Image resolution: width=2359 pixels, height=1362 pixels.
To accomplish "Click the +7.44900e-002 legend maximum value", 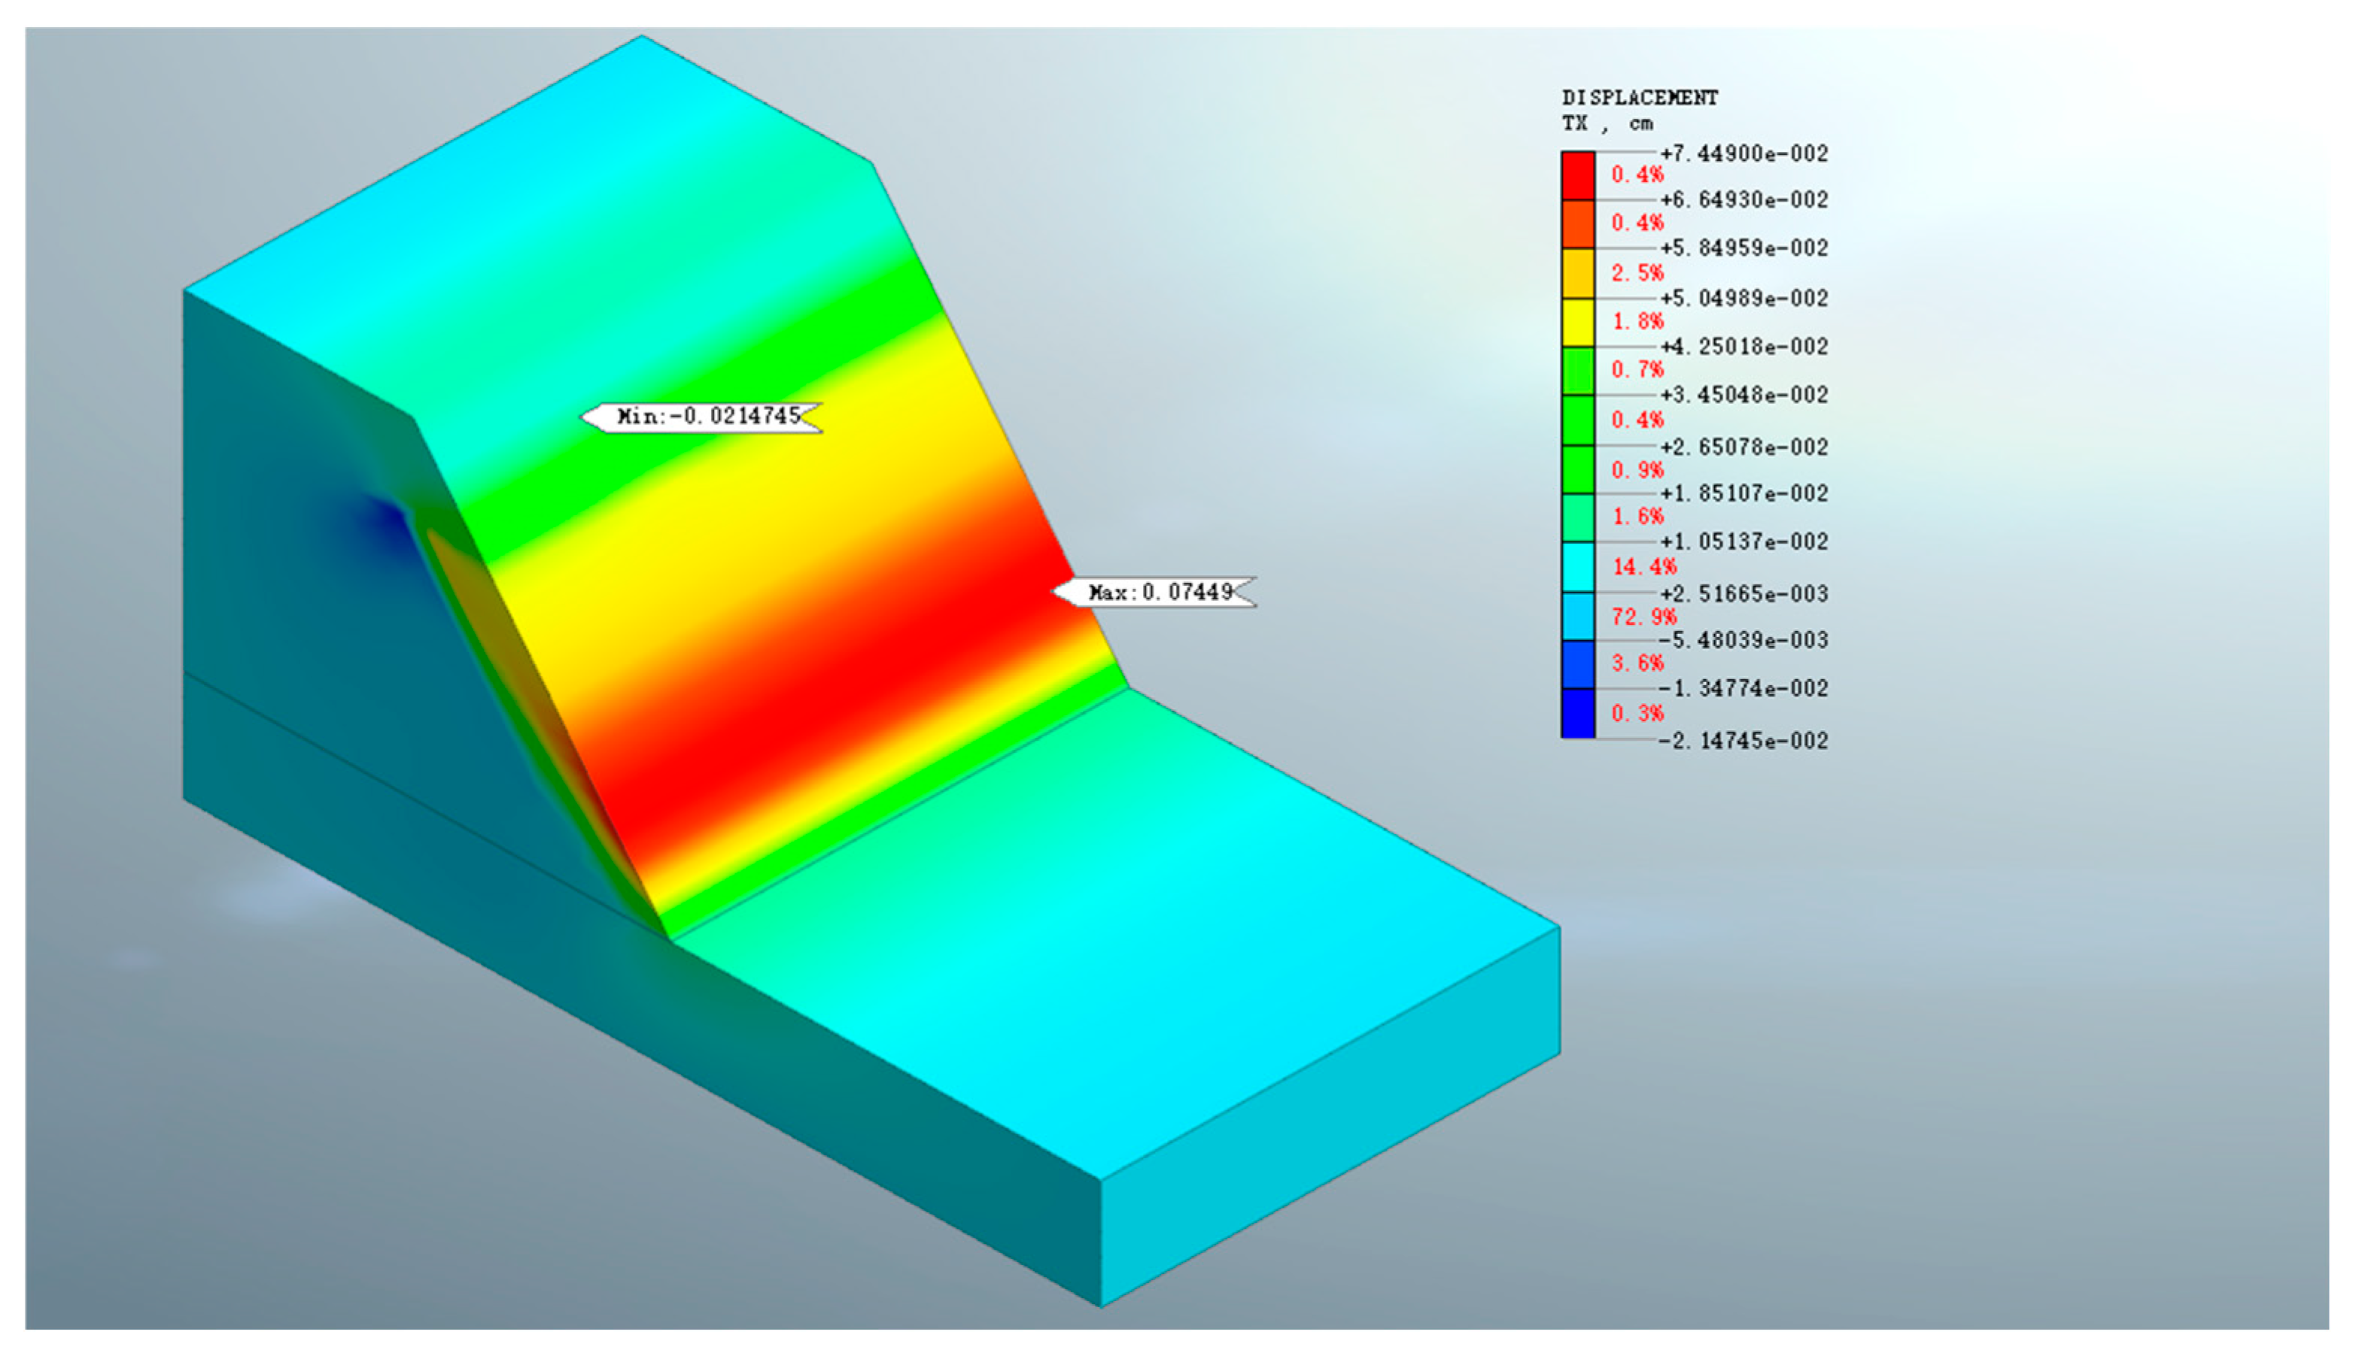I will click(1743, 153).
